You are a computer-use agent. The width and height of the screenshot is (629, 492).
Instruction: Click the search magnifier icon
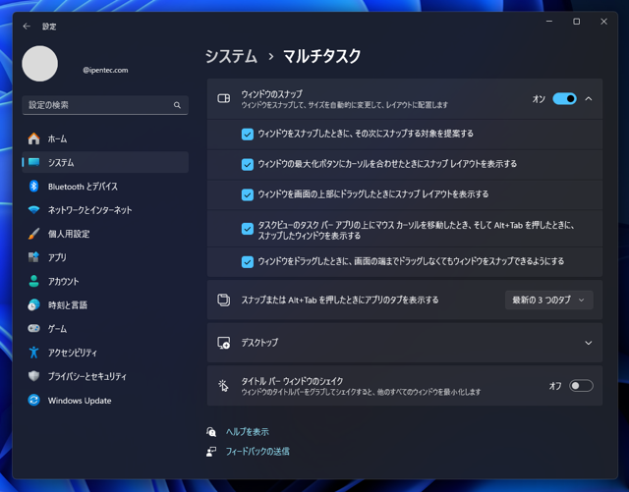point(177,105)
